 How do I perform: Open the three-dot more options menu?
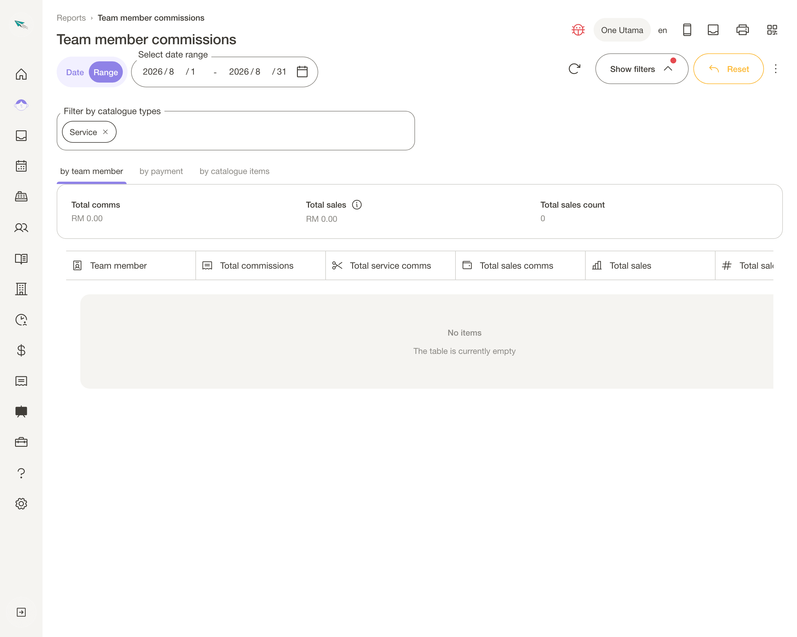(775, 69)
